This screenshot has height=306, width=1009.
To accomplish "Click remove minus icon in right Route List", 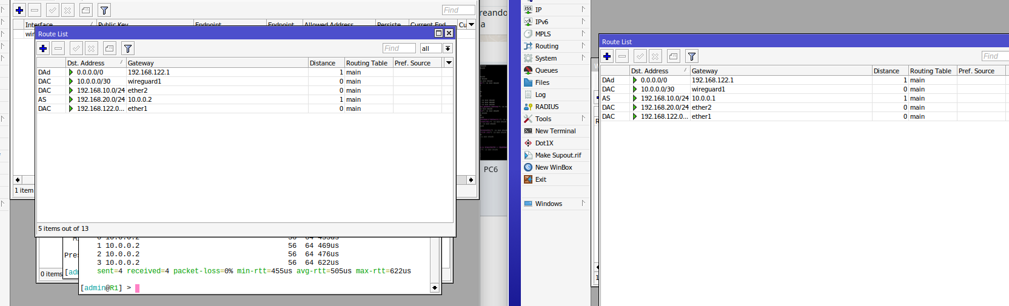I will [x=622, y=56].
